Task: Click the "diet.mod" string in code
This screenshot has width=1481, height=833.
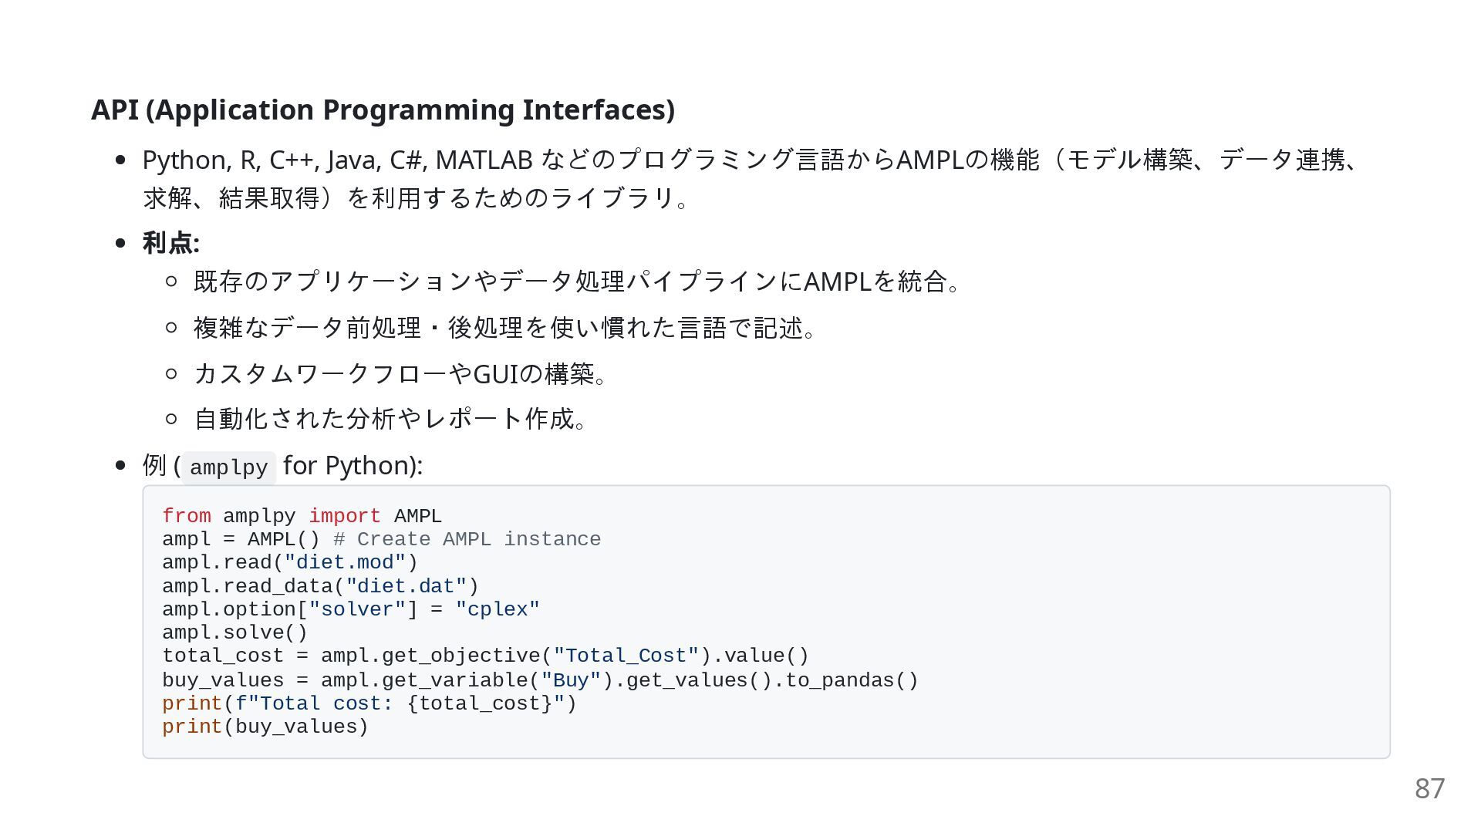Action: 345,562
